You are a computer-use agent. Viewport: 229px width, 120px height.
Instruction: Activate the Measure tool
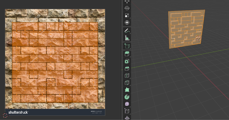(x=127, y=38)
